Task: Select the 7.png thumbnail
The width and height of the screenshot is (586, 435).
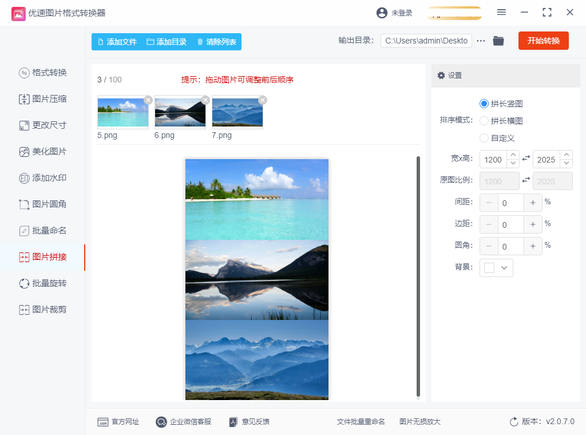Action: pos(237,113)
